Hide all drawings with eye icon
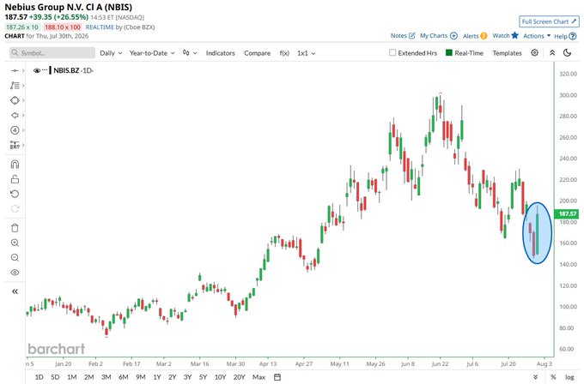Screen dimensions: 584x384 (x=15, y=273)
